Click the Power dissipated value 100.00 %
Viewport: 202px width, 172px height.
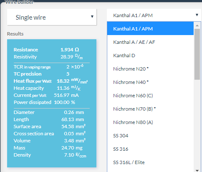coord(65,102)
